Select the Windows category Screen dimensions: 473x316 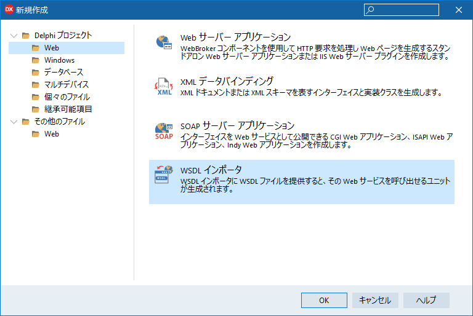tap(59, 60)
